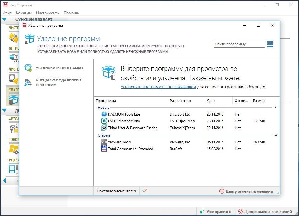Screen dimensions: 299x216
Task: Click the date 22.11.2016
Action: point(215,128)
